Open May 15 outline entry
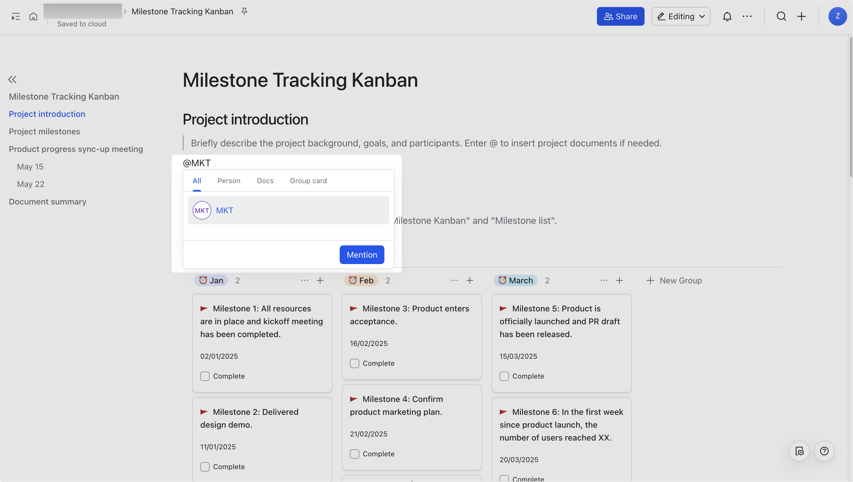This screenshot has height=482, width=853. [30, 167]
